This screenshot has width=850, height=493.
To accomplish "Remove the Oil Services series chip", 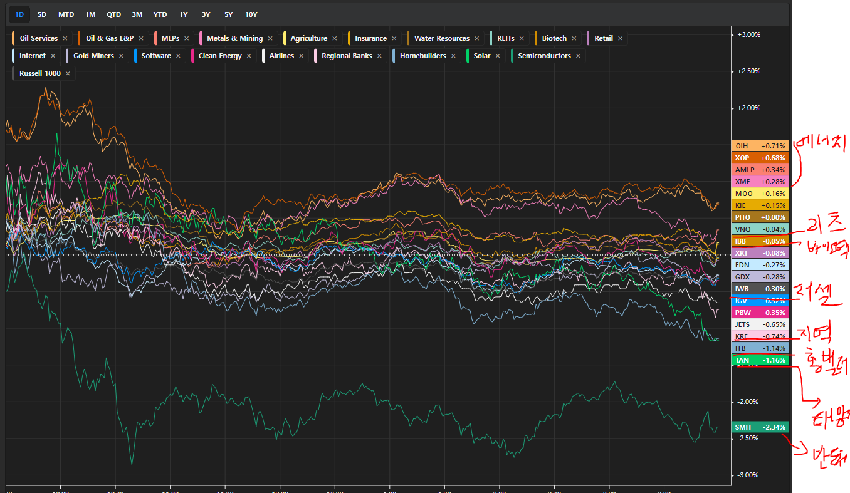I will (65, 38).
